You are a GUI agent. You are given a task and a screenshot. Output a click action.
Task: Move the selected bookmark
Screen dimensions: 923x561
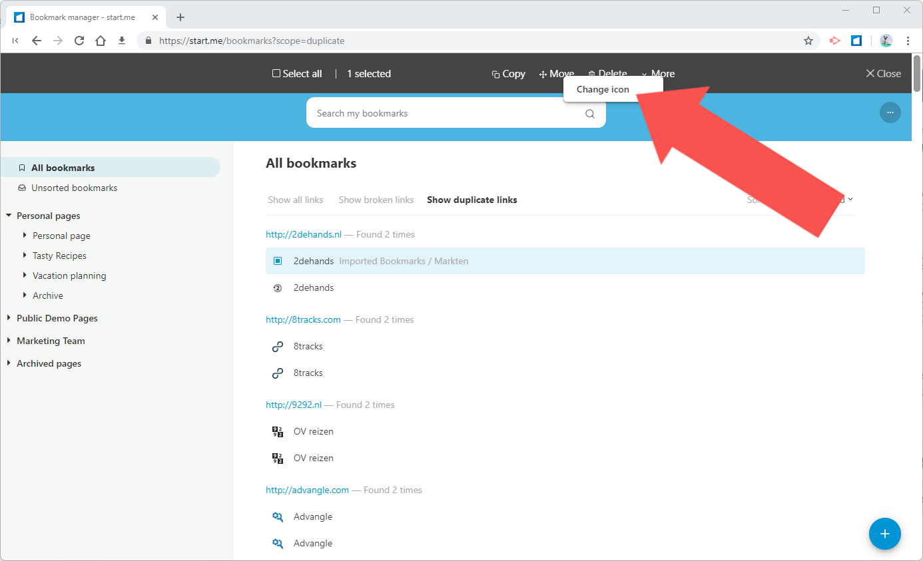click(557, 74)
